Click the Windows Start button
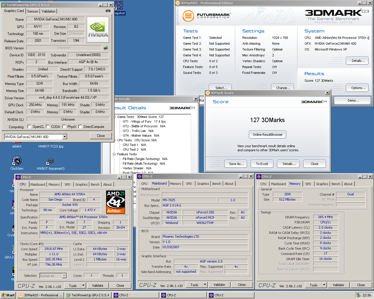The height and width of the screenshot is (299, 374). [8, 295]
